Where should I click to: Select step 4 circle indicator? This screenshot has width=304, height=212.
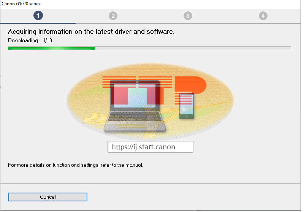coord(263,16)
